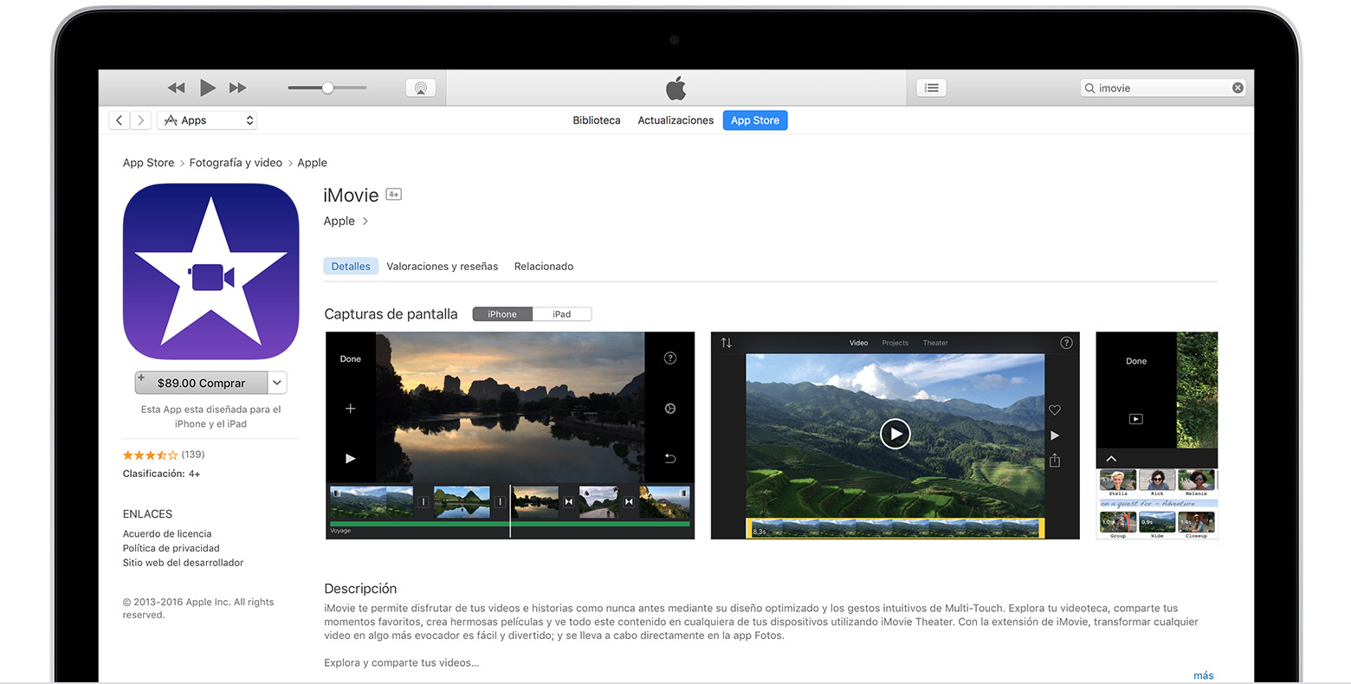This screenshot has width=1351, height=684.
Task: Adjust the volume slider knob
Action: [327, 87]
